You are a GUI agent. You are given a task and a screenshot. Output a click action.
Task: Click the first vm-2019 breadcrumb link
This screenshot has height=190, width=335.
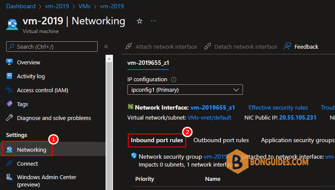coord(57,6)
